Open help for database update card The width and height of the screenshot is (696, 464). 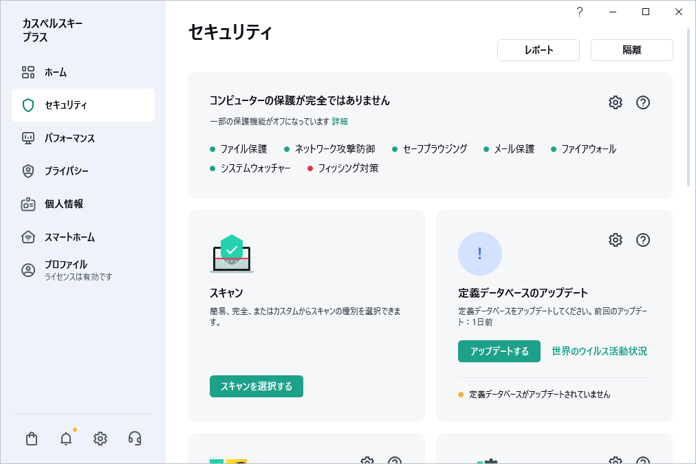point(643,240)
